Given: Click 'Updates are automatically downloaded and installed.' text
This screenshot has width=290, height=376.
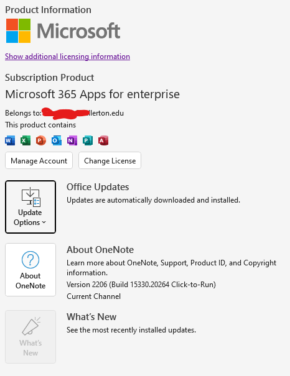Looking at the screenshot, I should [153, 200].
